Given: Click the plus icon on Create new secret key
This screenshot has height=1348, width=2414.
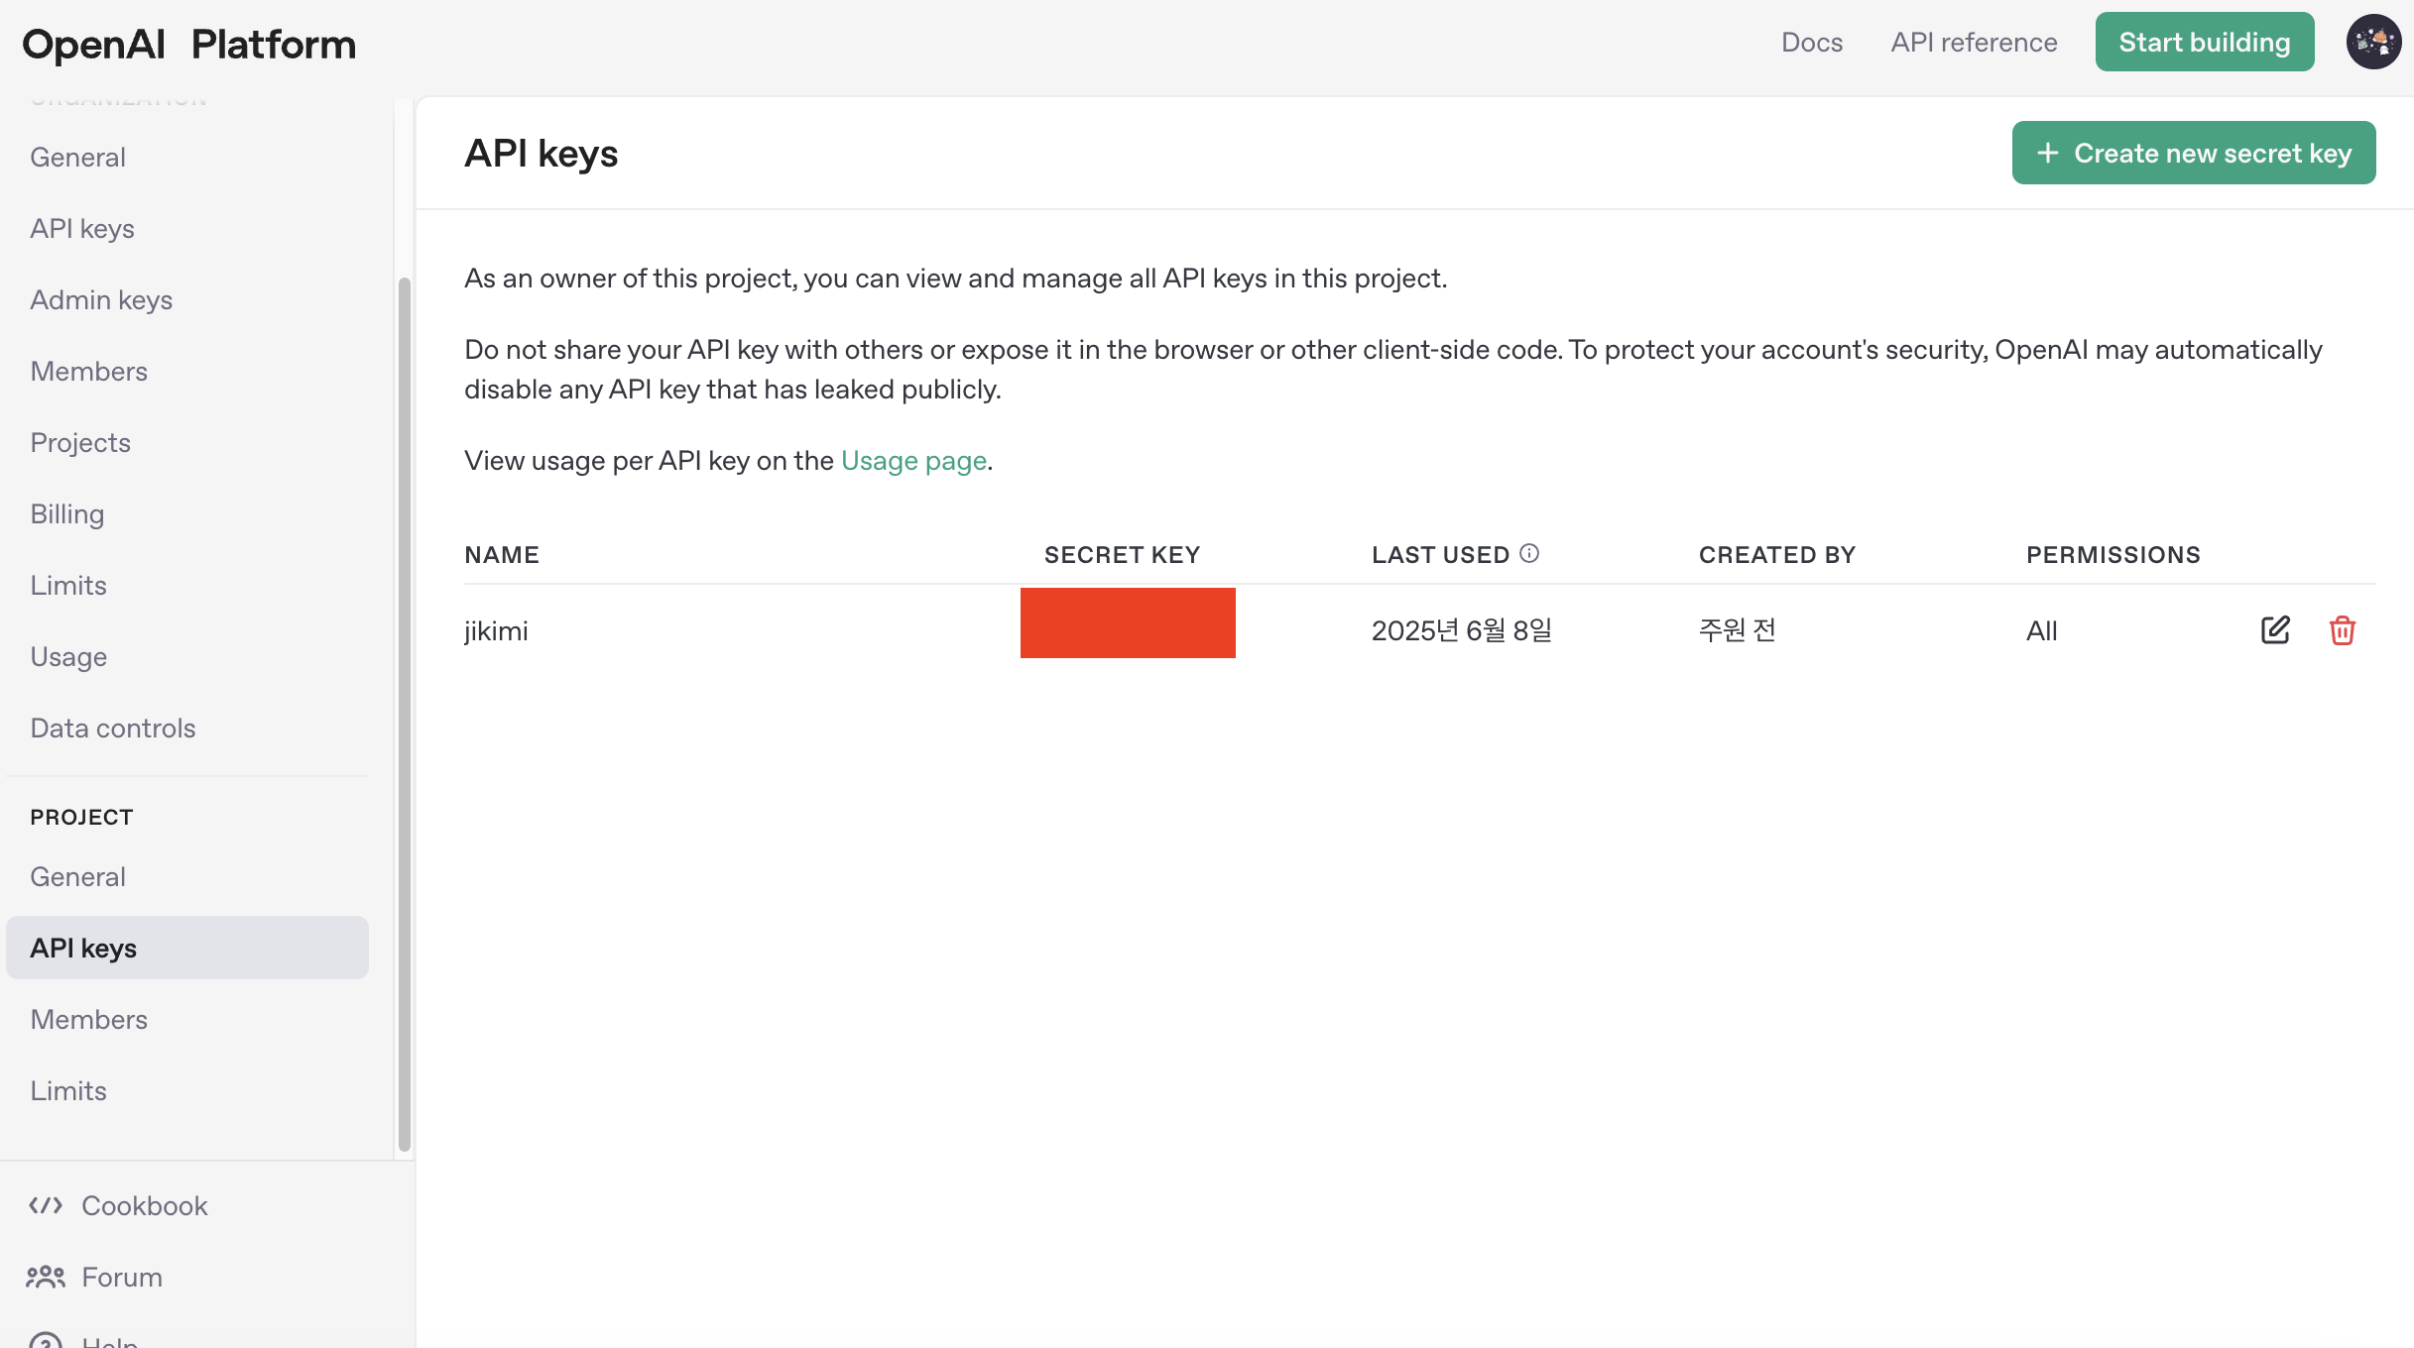Looking at the screenshot, I should [x=2047, y=154].
